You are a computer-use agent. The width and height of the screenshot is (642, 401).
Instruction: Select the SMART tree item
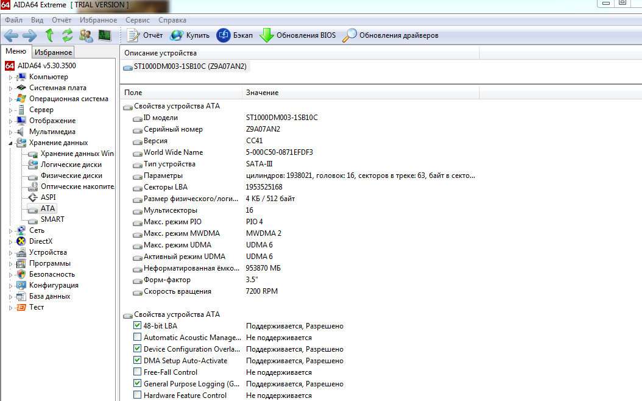pyautogui.click(x=46, y=219)
